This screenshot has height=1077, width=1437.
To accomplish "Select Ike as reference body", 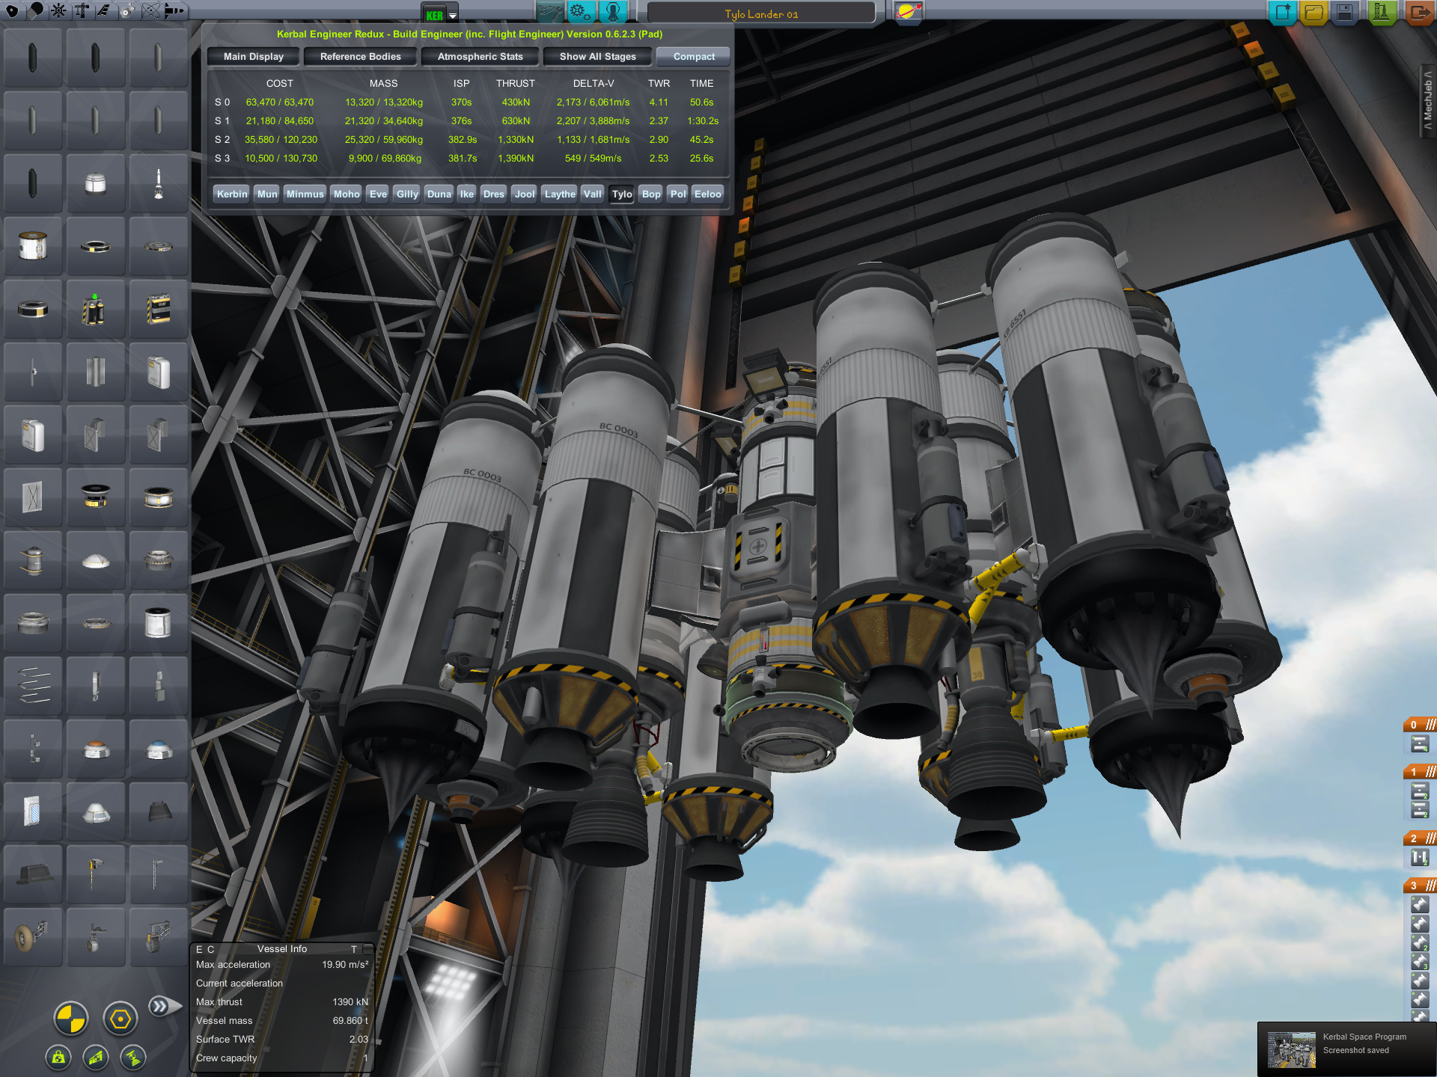I will [467, 194].
